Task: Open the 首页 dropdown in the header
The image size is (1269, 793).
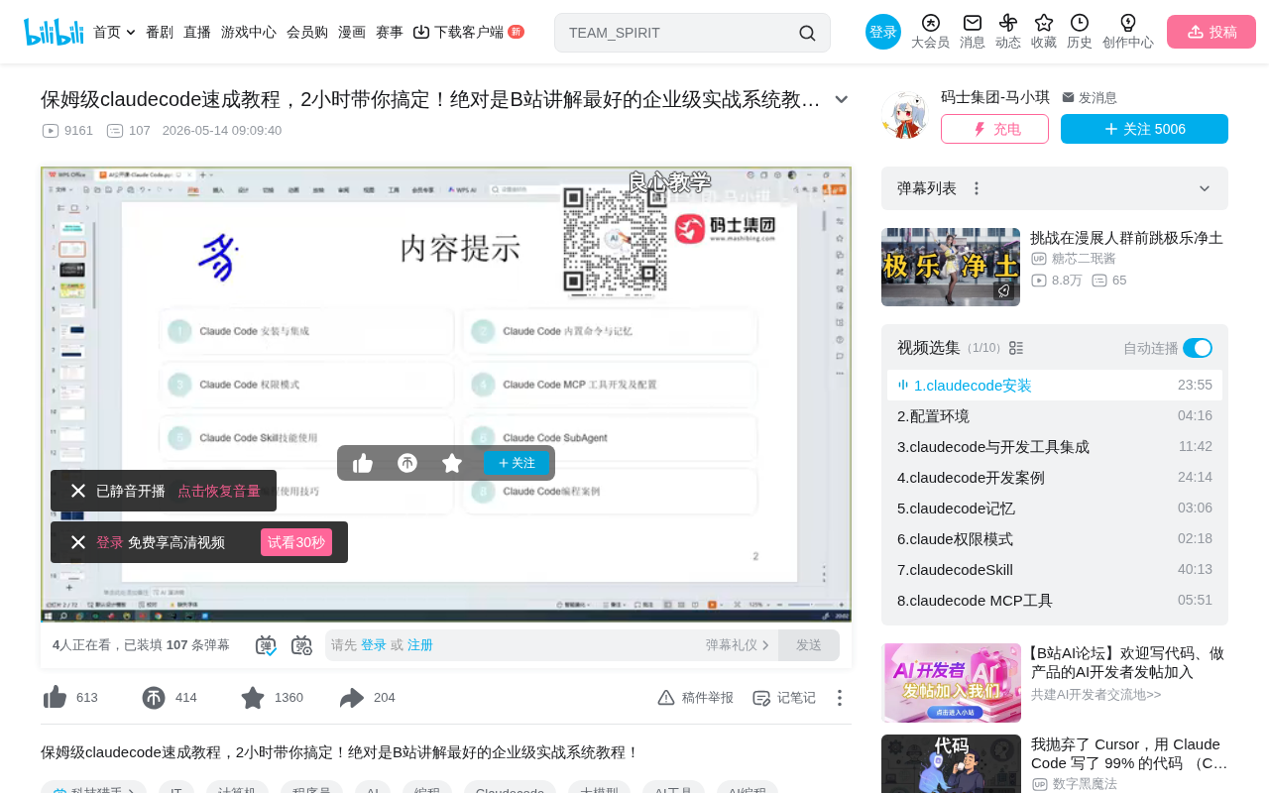Action: [114, 32]
